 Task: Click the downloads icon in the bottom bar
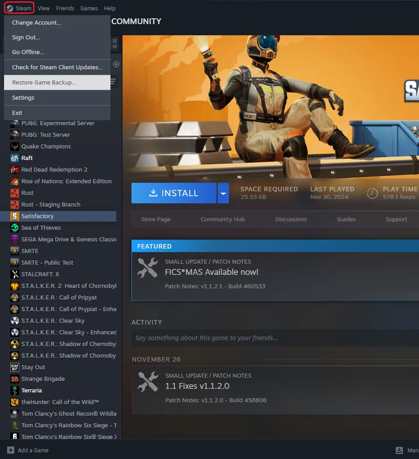pos(399,451)
